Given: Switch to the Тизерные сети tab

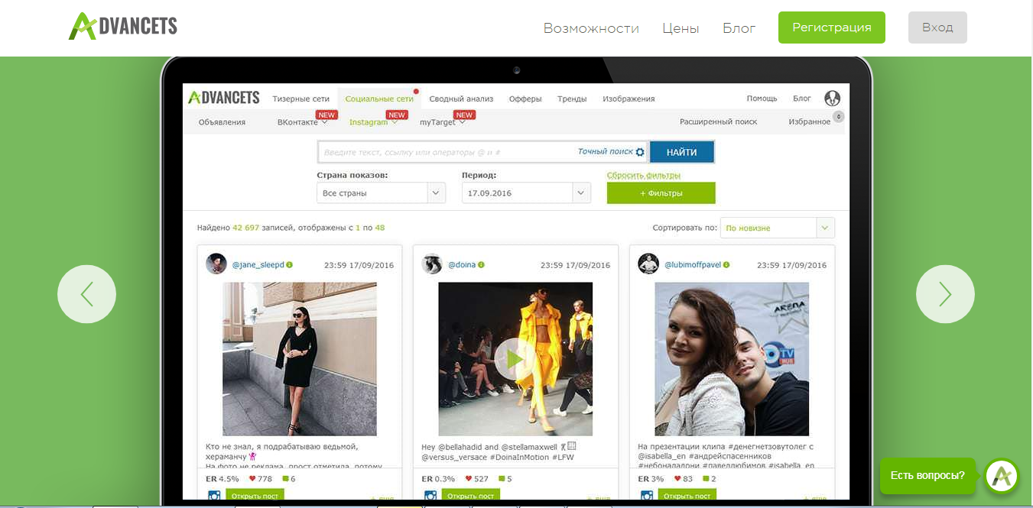Looking at the screenshot, I should tap(301, 99).
